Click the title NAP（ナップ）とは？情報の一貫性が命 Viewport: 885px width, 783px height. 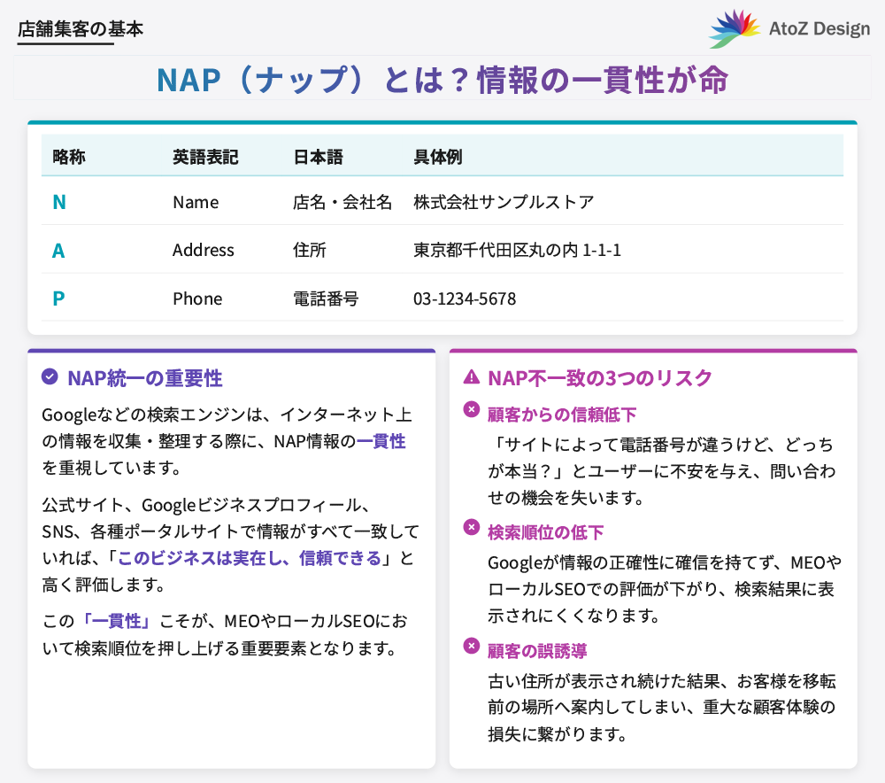442,79
